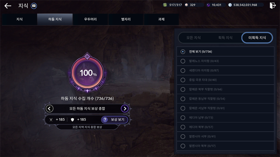280x157 pixels.
Task: Click the pearl currency icon showing 329
Action: coord(187,5)
